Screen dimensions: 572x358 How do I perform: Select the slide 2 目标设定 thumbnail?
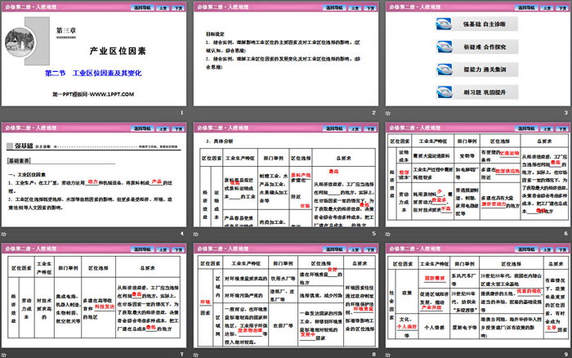tap(285, 59)
